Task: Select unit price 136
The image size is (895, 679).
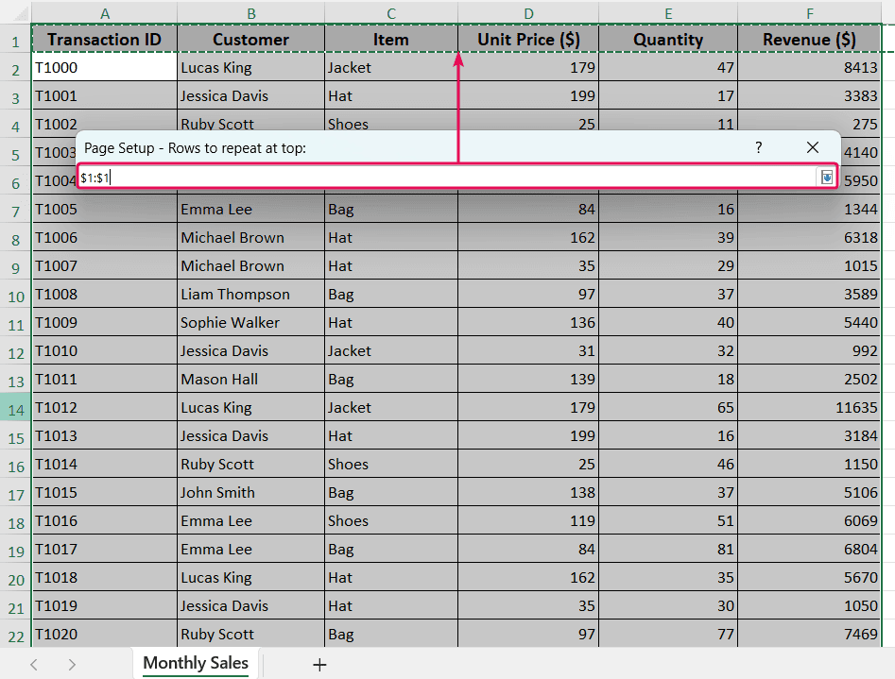Action: [528, 322]
